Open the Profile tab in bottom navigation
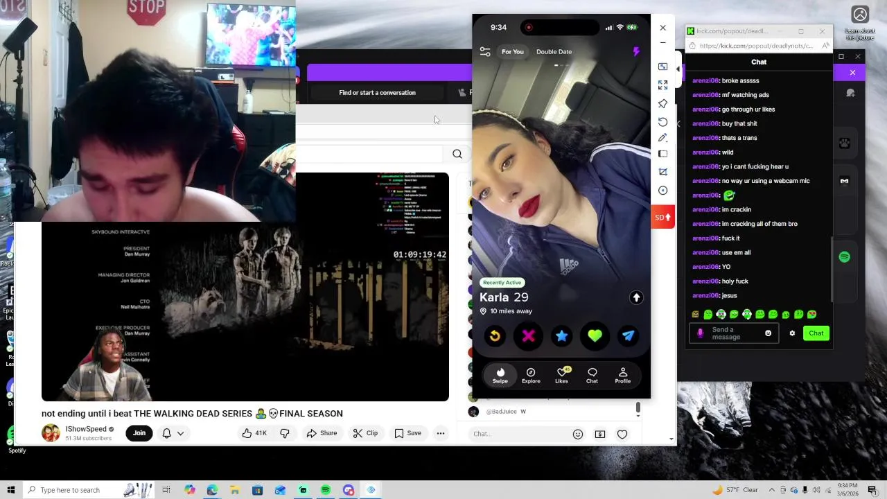The image size is (887, 499). tap(622, 375)
